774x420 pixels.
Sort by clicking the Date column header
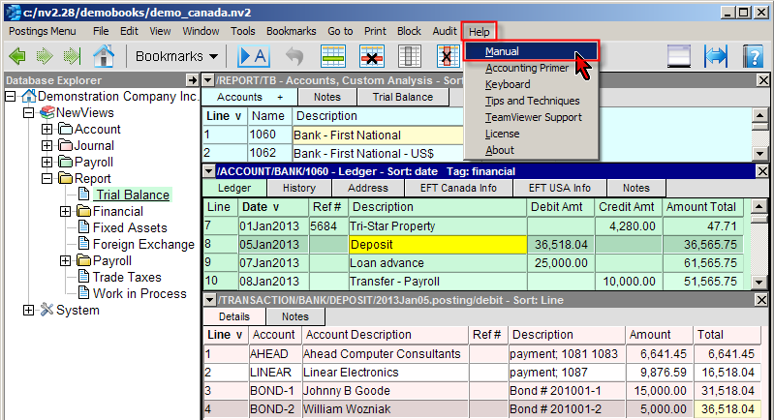coord(260,207)
